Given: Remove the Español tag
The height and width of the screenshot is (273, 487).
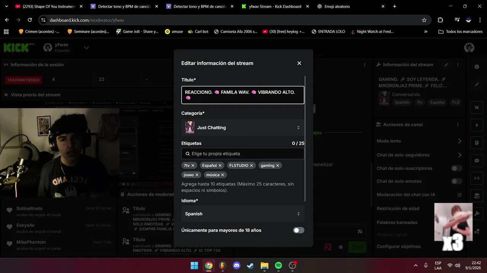Looking at the screenshot, I should tap(220, 166).
